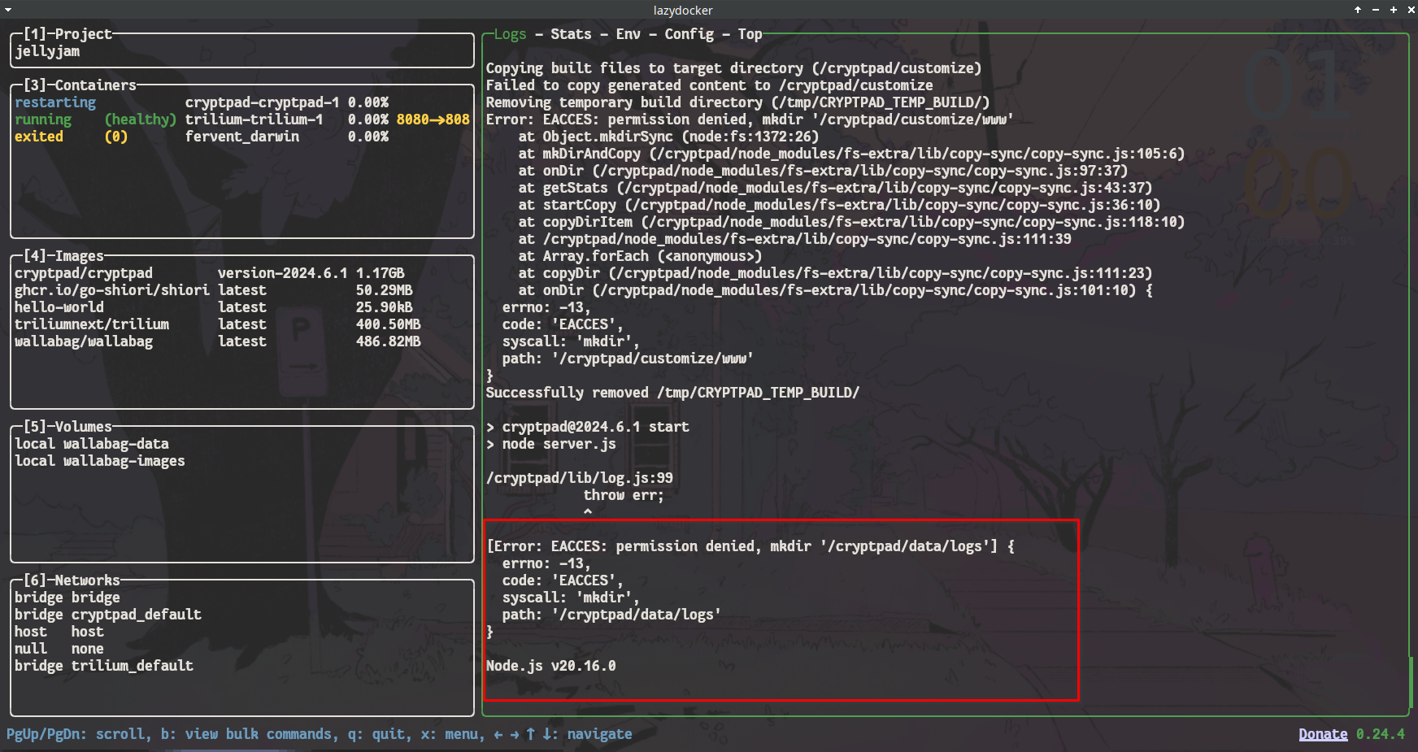Select the ghcr.io/go-shiori/shiori image
This screenshot has width=1418, height=752.
click(x=242, y=290)
